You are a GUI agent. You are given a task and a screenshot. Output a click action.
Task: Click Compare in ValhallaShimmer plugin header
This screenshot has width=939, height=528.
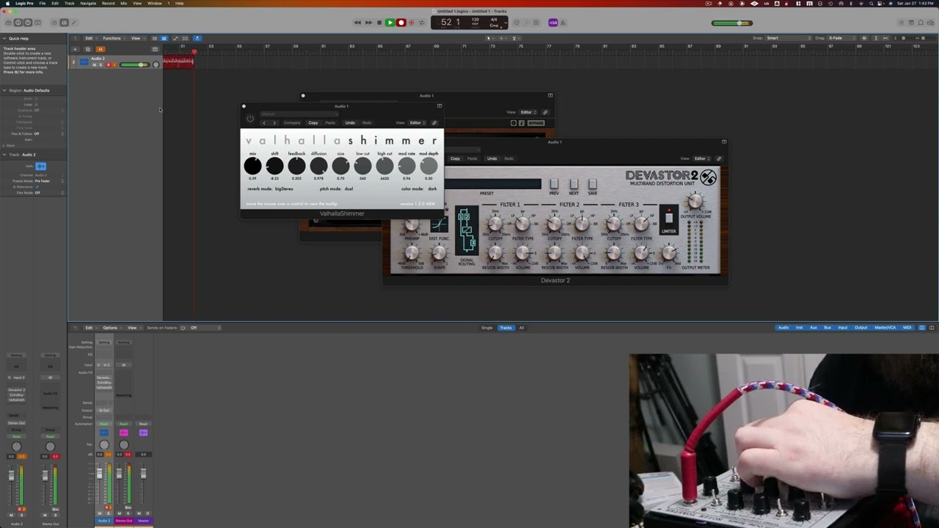click(x=292, y=123)
